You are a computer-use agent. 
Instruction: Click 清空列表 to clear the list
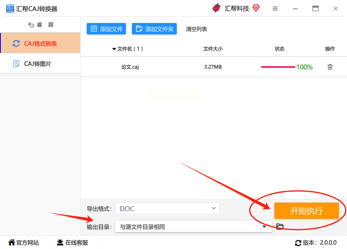point(196,29)
